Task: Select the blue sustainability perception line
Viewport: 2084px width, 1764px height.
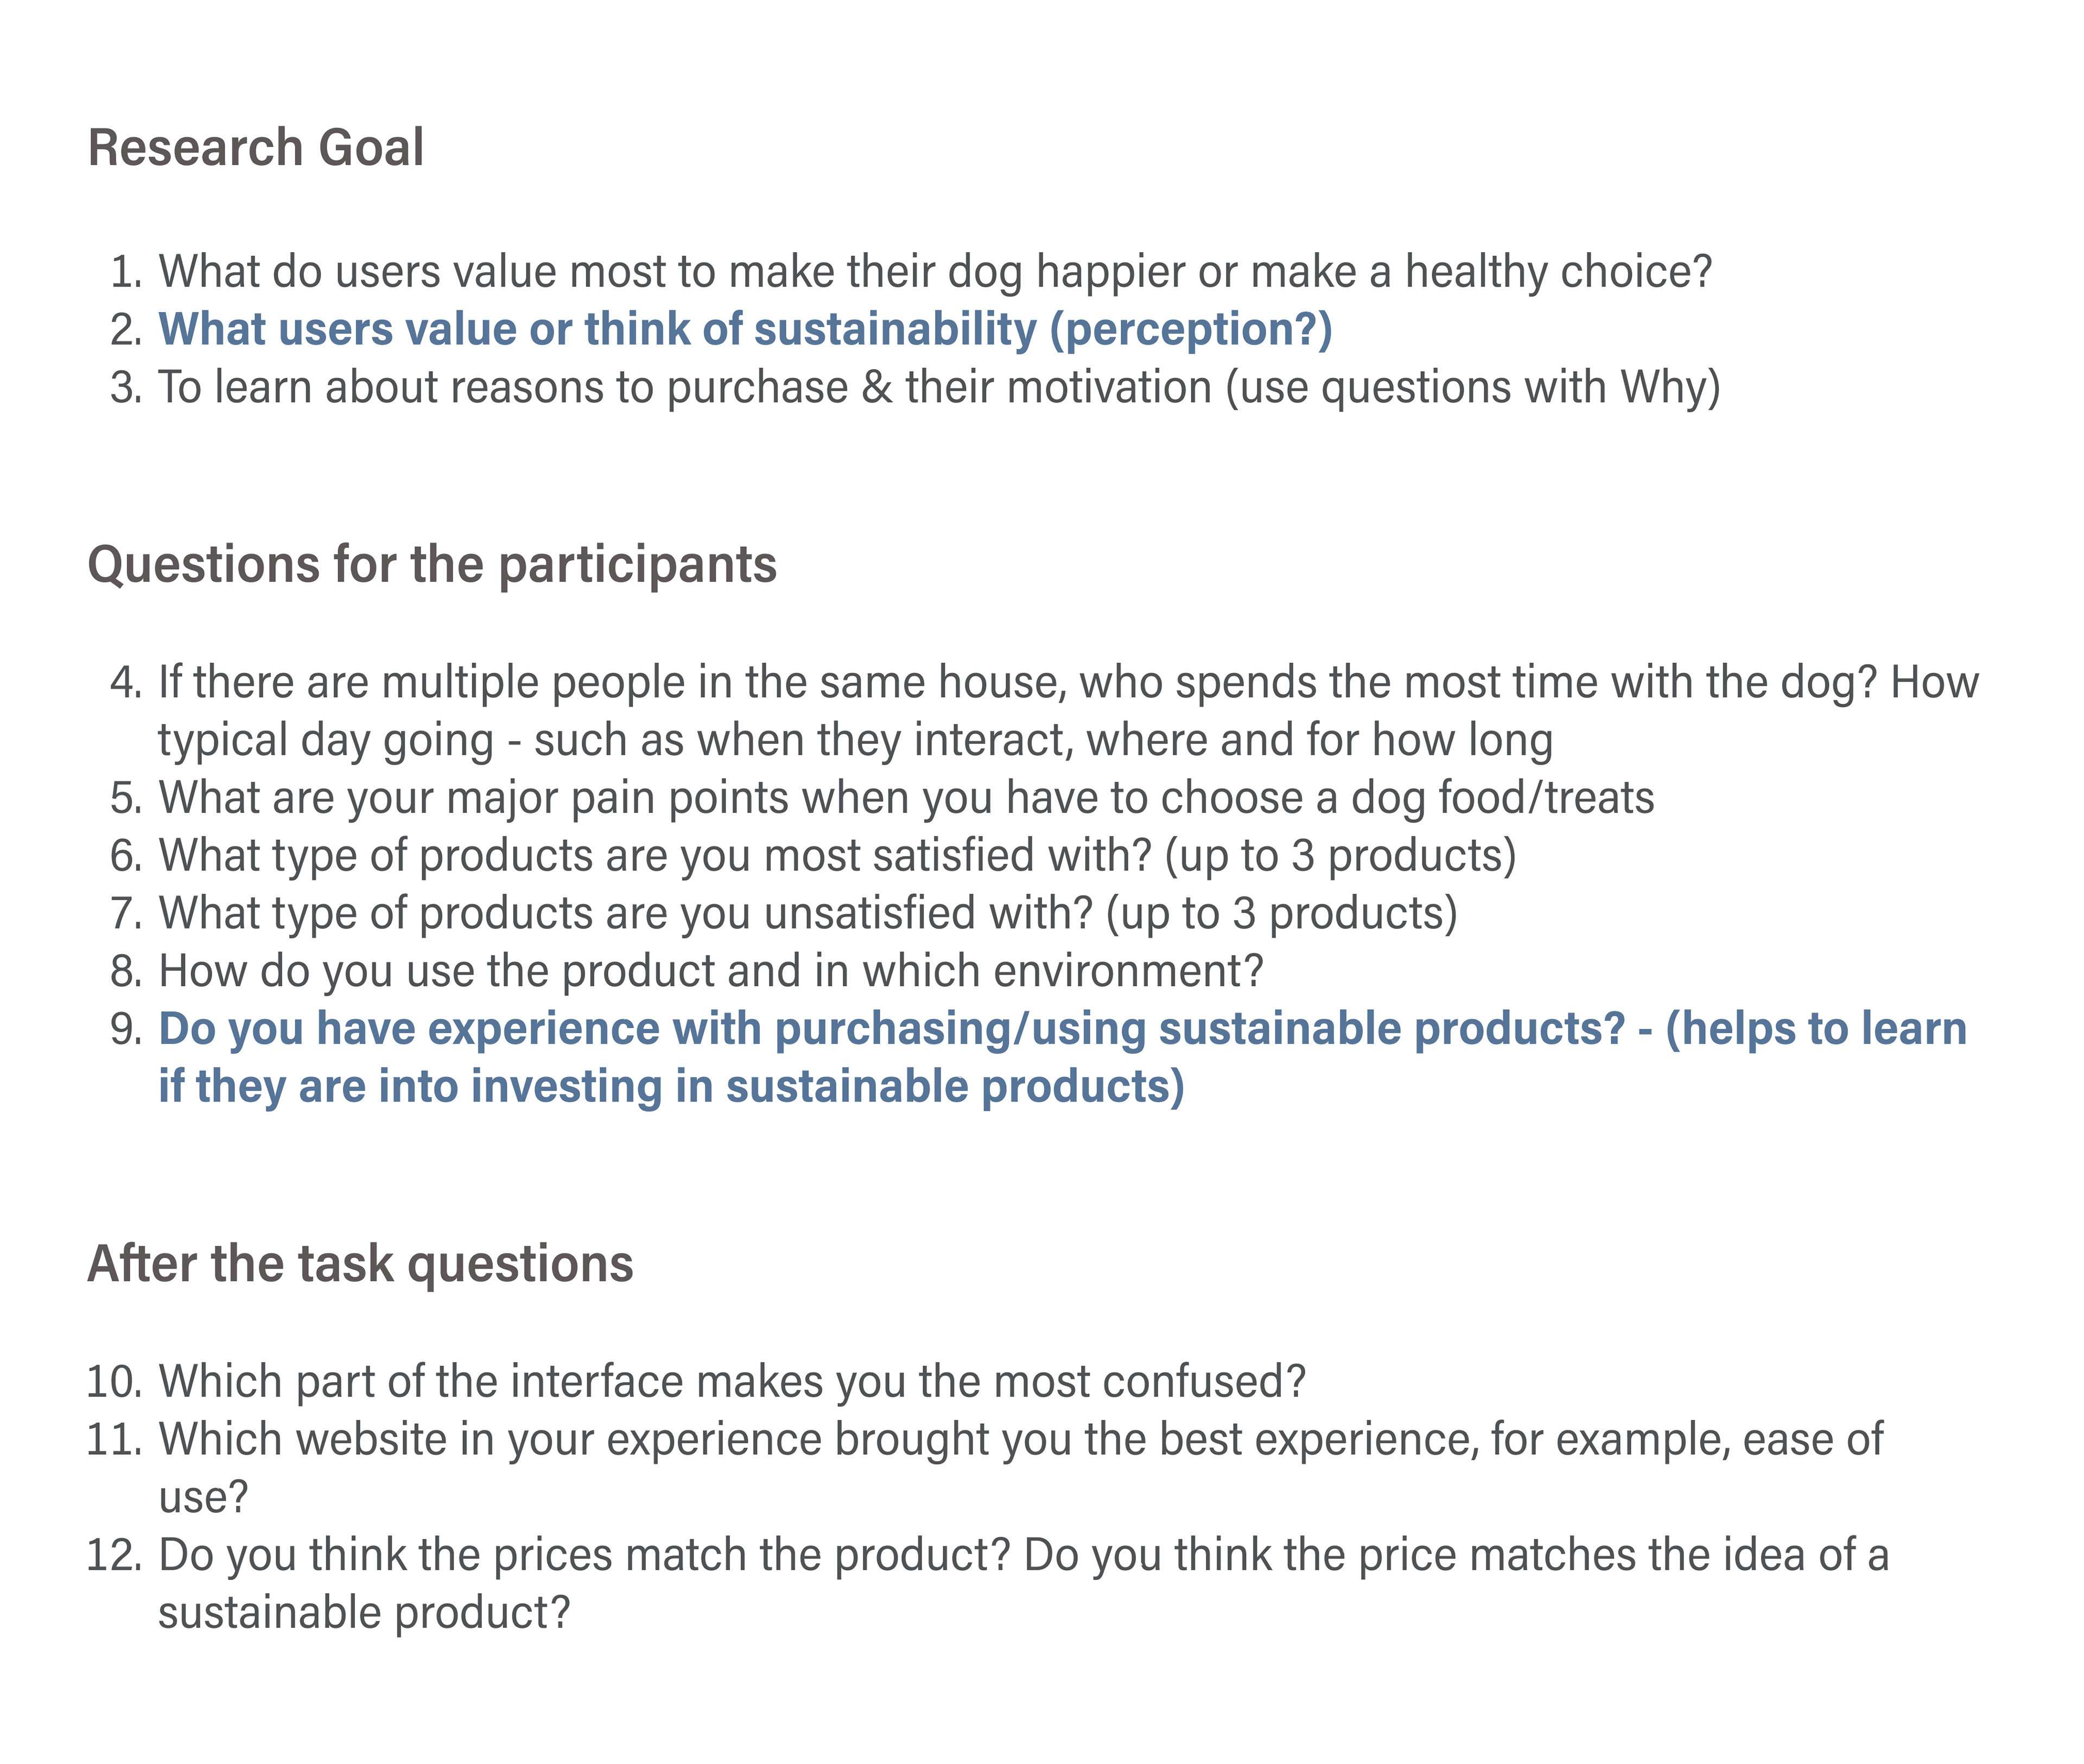Action: coord(745,330)
